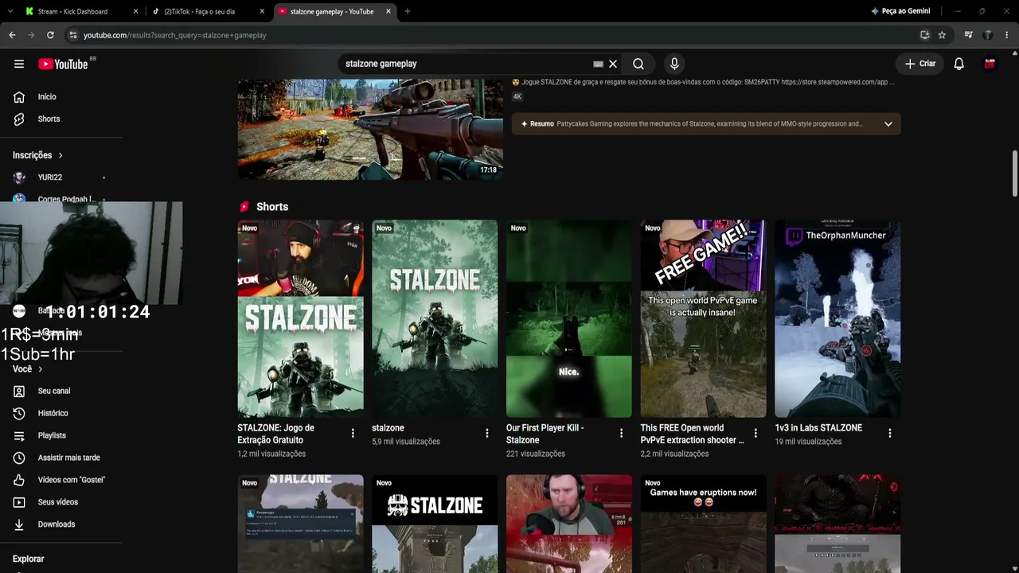Go to the YouTube home logo
1019x573 pixels.
(x=63, y=64)
